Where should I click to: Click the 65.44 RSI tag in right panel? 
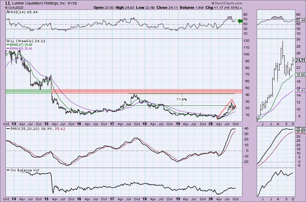pos(300,20)
